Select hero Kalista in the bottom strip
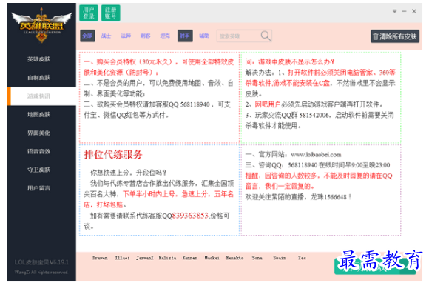 (x=167, y=258)
